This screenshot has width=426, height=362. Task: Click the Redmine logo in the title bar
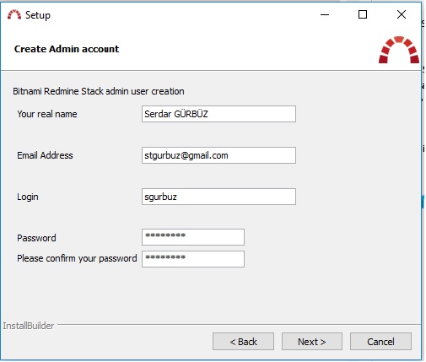pyautogui.click(x=14, y=14)
